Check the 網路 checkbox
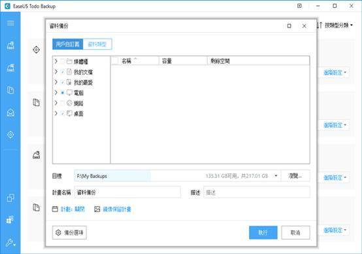The width and height of the screenshot is (362, 254). click(x=62, y=103)
